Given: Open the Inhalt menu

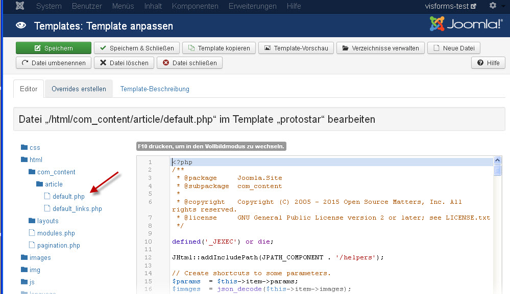Looking at the screenshot, I should [153, 6].
